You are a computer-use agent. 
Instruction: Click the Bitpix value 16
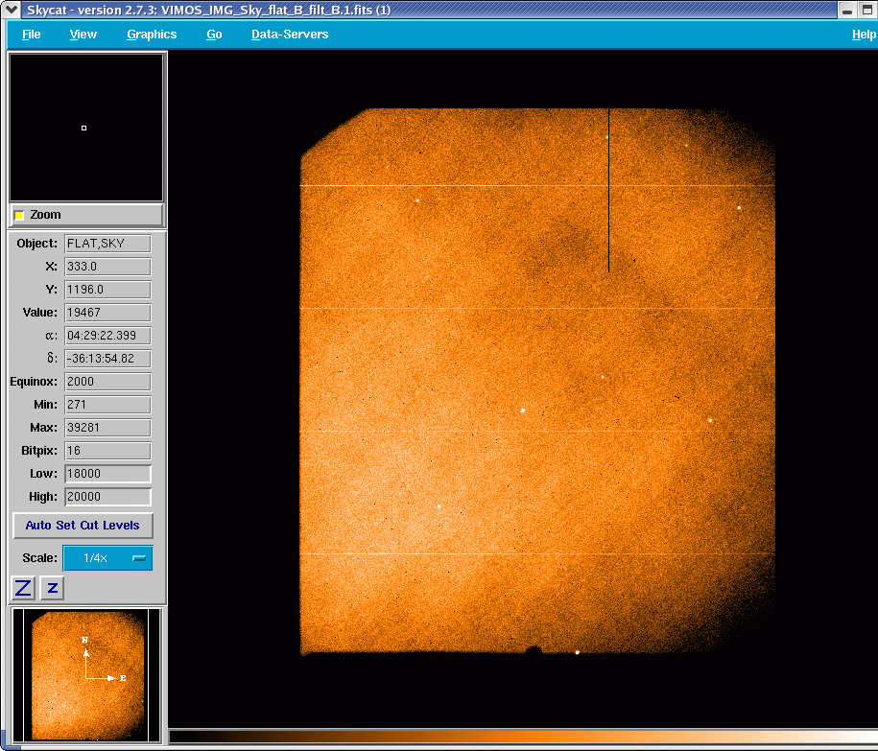click(107, 451)
